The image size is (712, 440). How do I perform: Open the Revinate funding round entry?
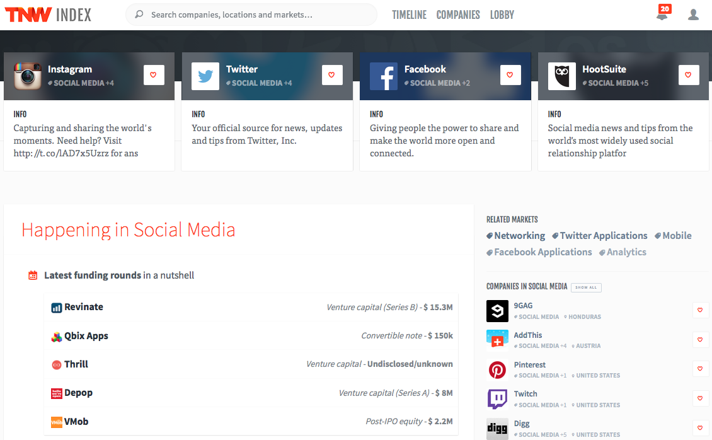(84, 307)
